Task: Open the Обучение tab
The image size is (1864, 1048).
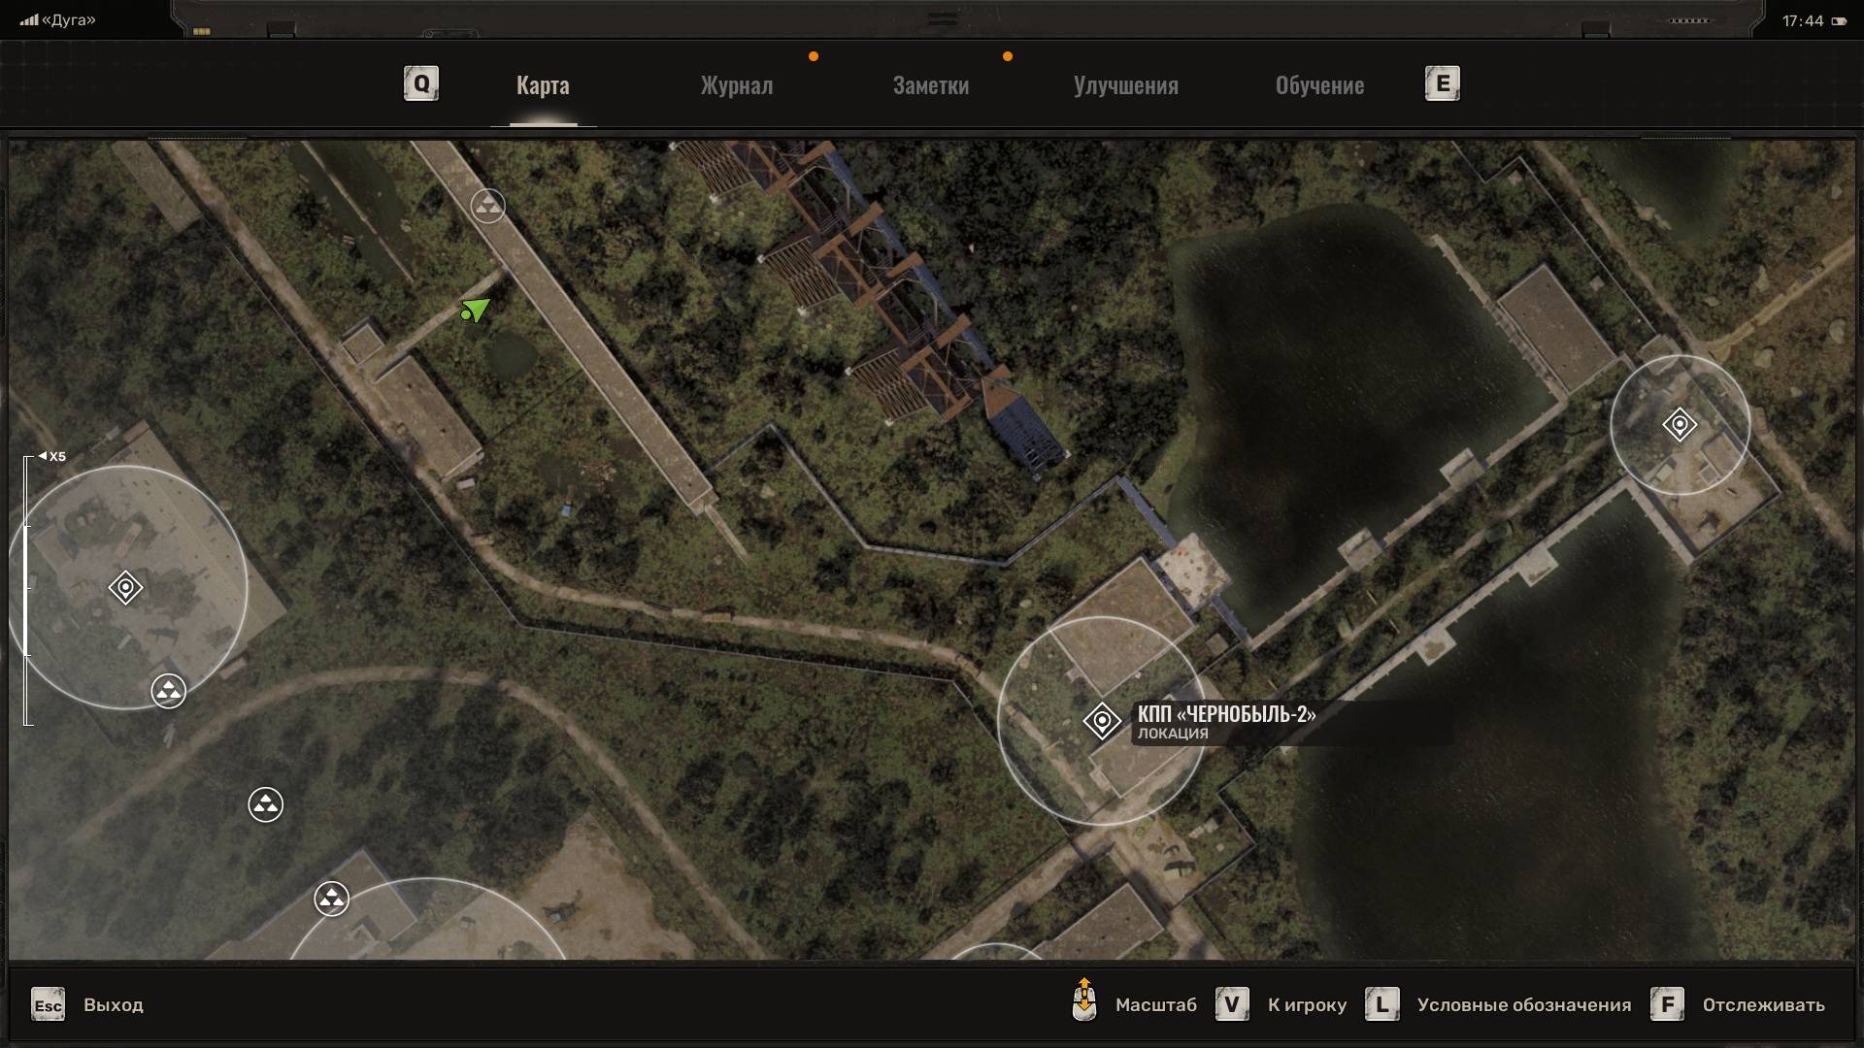Action: [1319, 85]
